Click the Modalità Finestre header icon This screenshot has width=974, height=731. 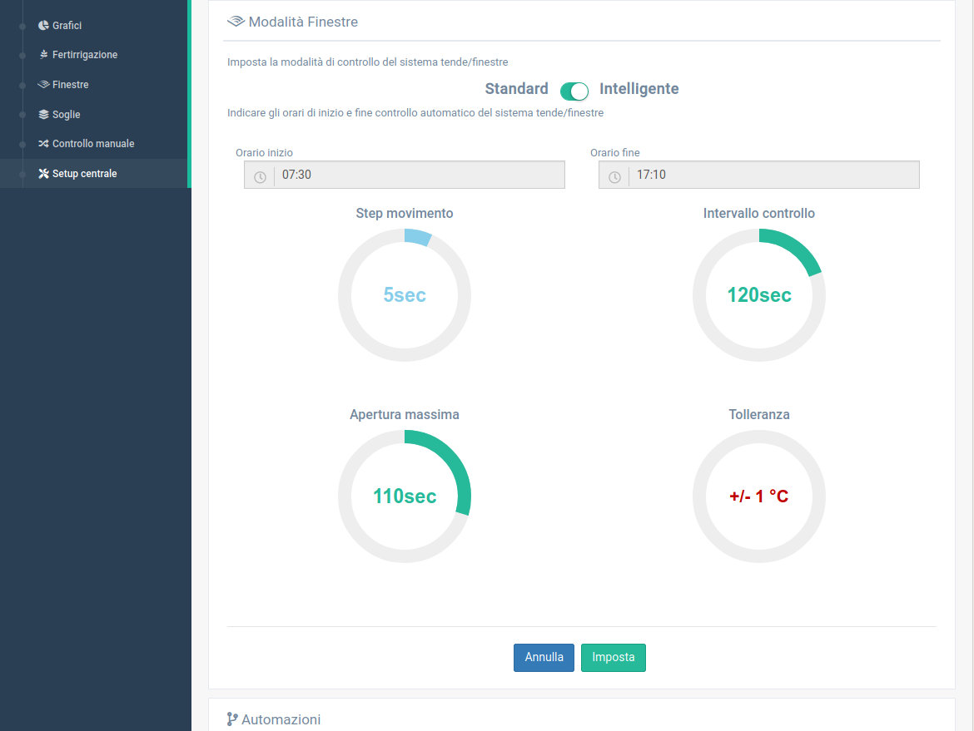coord(236,22)
